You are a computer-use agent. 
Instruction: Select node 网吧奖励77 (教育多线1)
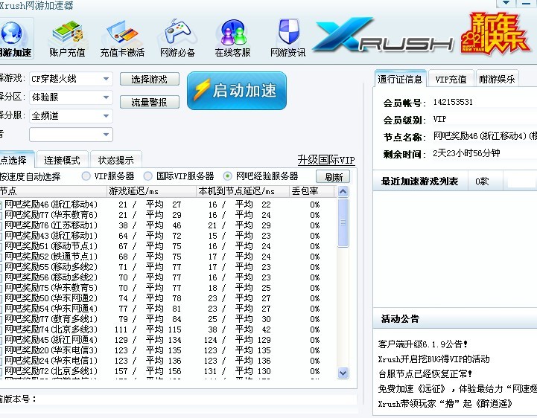(x=51, y=319)
